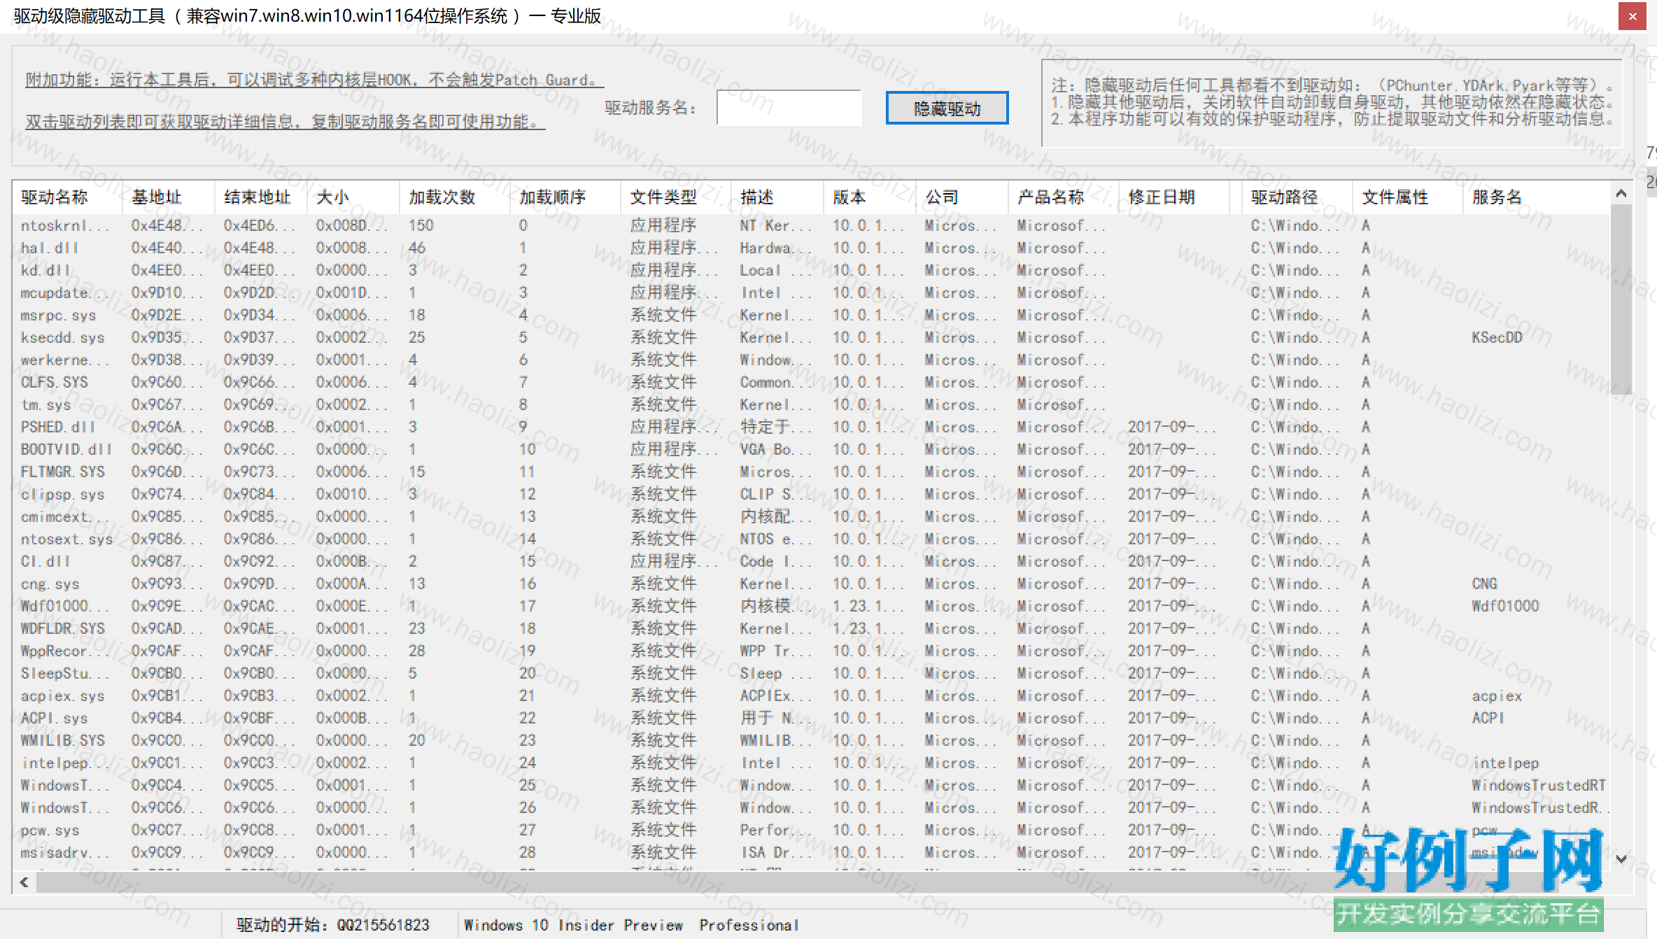Select the cmimcext driver row
1657x939 pixels.
812,516
